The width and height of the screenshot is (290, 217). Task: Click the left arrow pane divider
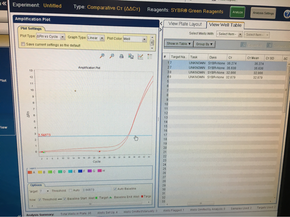[x=161, y=24]
